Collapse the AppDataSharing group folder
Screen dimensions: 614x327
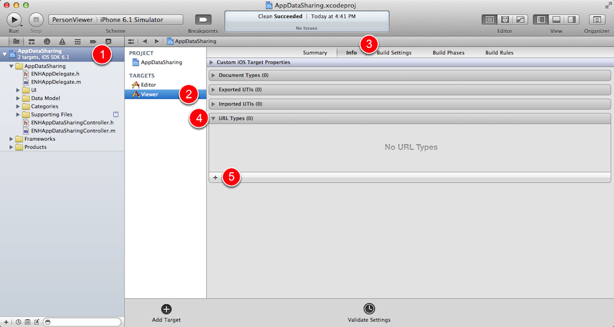coord(12,66)
